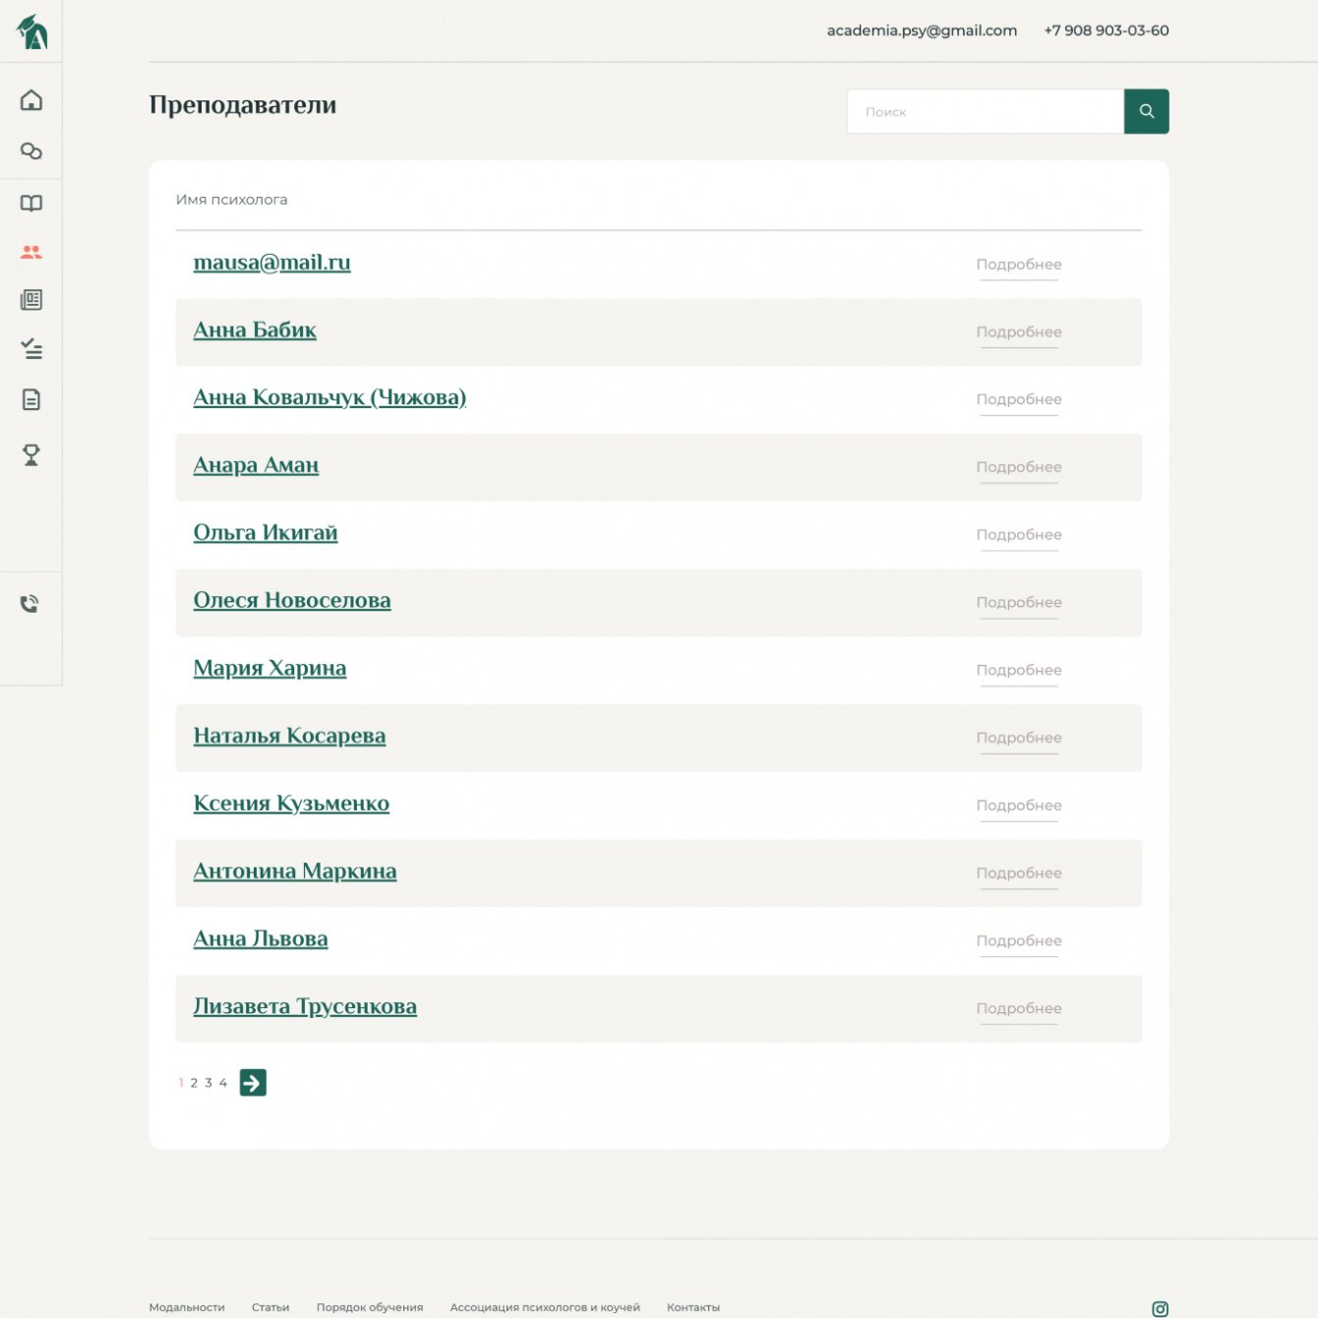
Task: Click the Поиск search input field
Action: 985,111
